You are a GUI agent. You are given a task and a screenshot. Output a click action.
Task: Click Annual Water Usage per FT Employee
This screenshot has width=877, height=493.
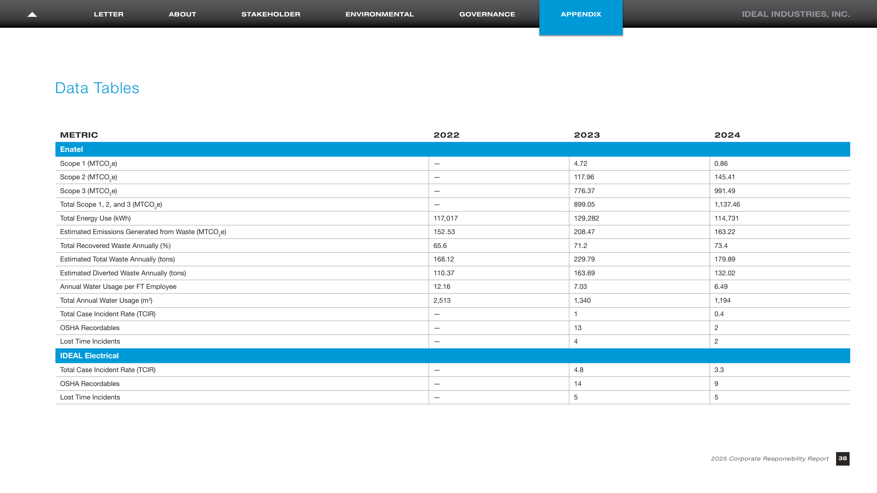(118, 287)
